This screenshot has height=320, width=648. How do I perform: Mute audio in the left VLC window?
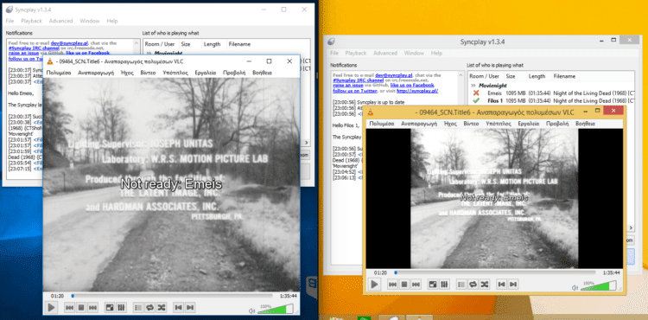tap(251, 310)
